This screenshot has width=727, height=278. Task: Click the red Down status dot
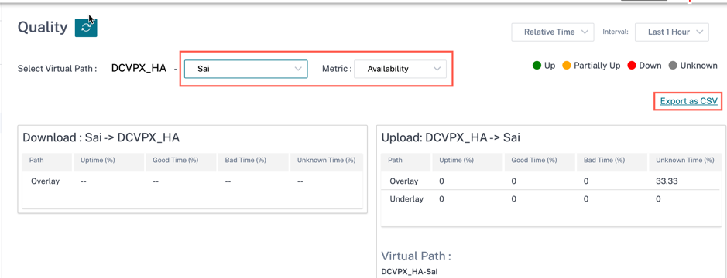tap(631, 66)
